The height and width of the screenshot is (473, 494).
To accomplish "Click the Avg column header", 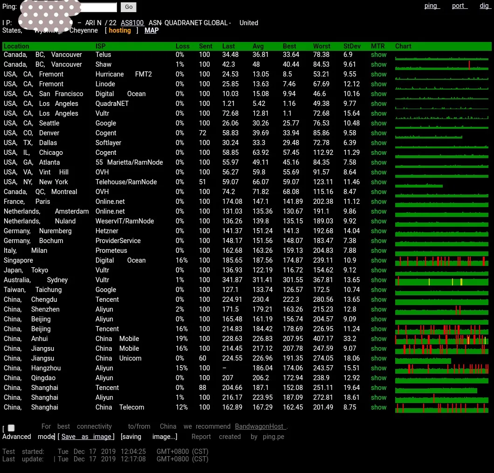I will click(258, 46).
